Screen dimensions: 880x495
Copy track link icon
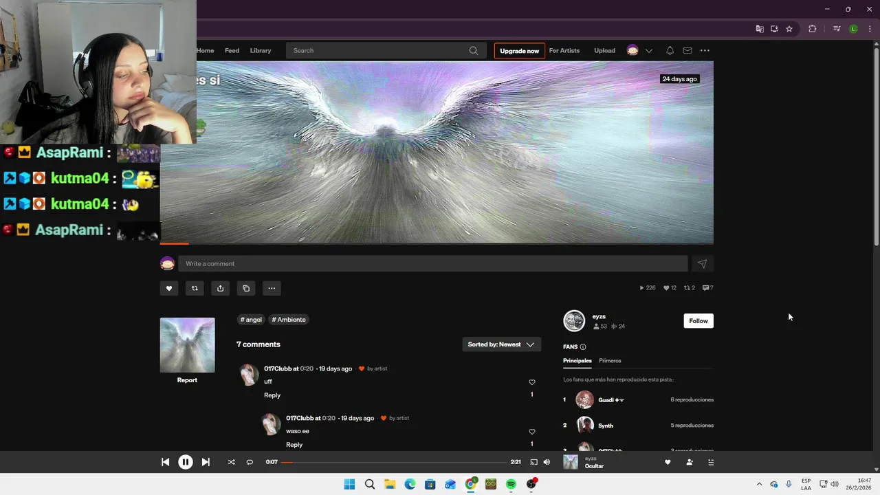pyautogui.click(x=246, y=288)
